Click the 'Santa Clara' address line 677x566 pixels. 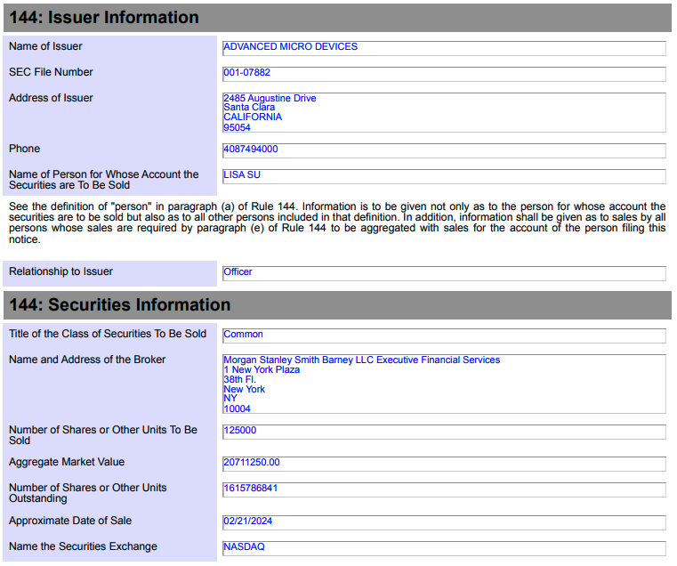249,107
